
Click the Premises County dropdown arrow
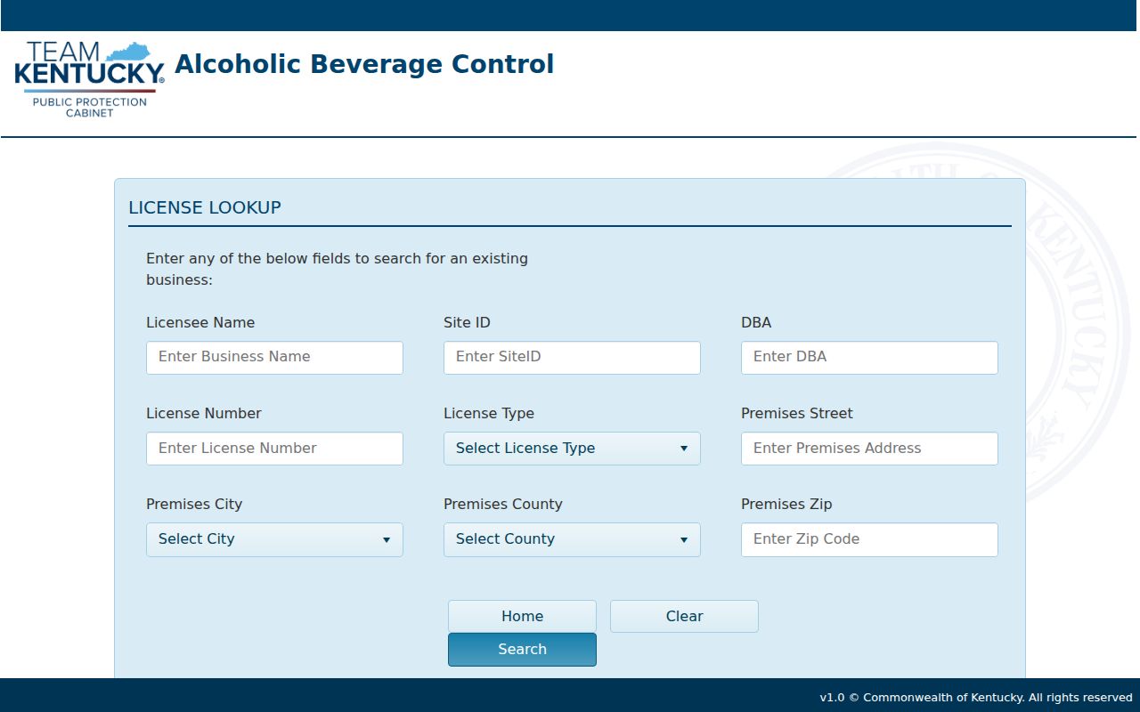click(x=684, y=539)
